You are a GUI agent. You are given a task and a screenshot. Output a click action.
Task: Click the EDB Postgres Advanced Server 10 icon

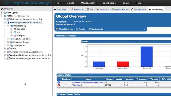pos(8,22)
